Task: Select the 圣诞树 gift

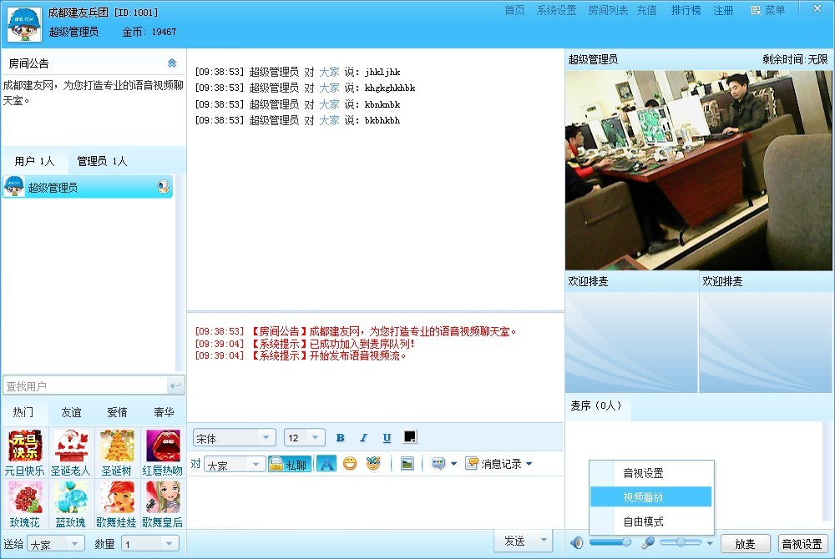Action: tap(117, 453)
